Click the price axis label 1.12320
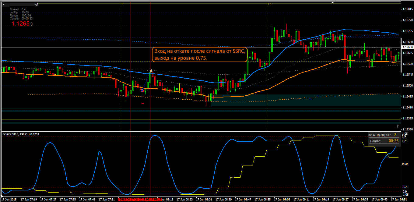This screenshot has height=202, width=414. 407,129
